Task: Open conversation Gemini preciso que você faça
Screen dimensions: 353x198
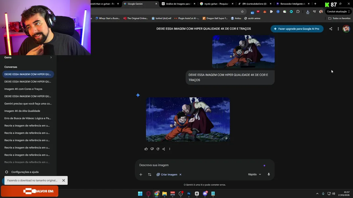Action: coord(28,103)
